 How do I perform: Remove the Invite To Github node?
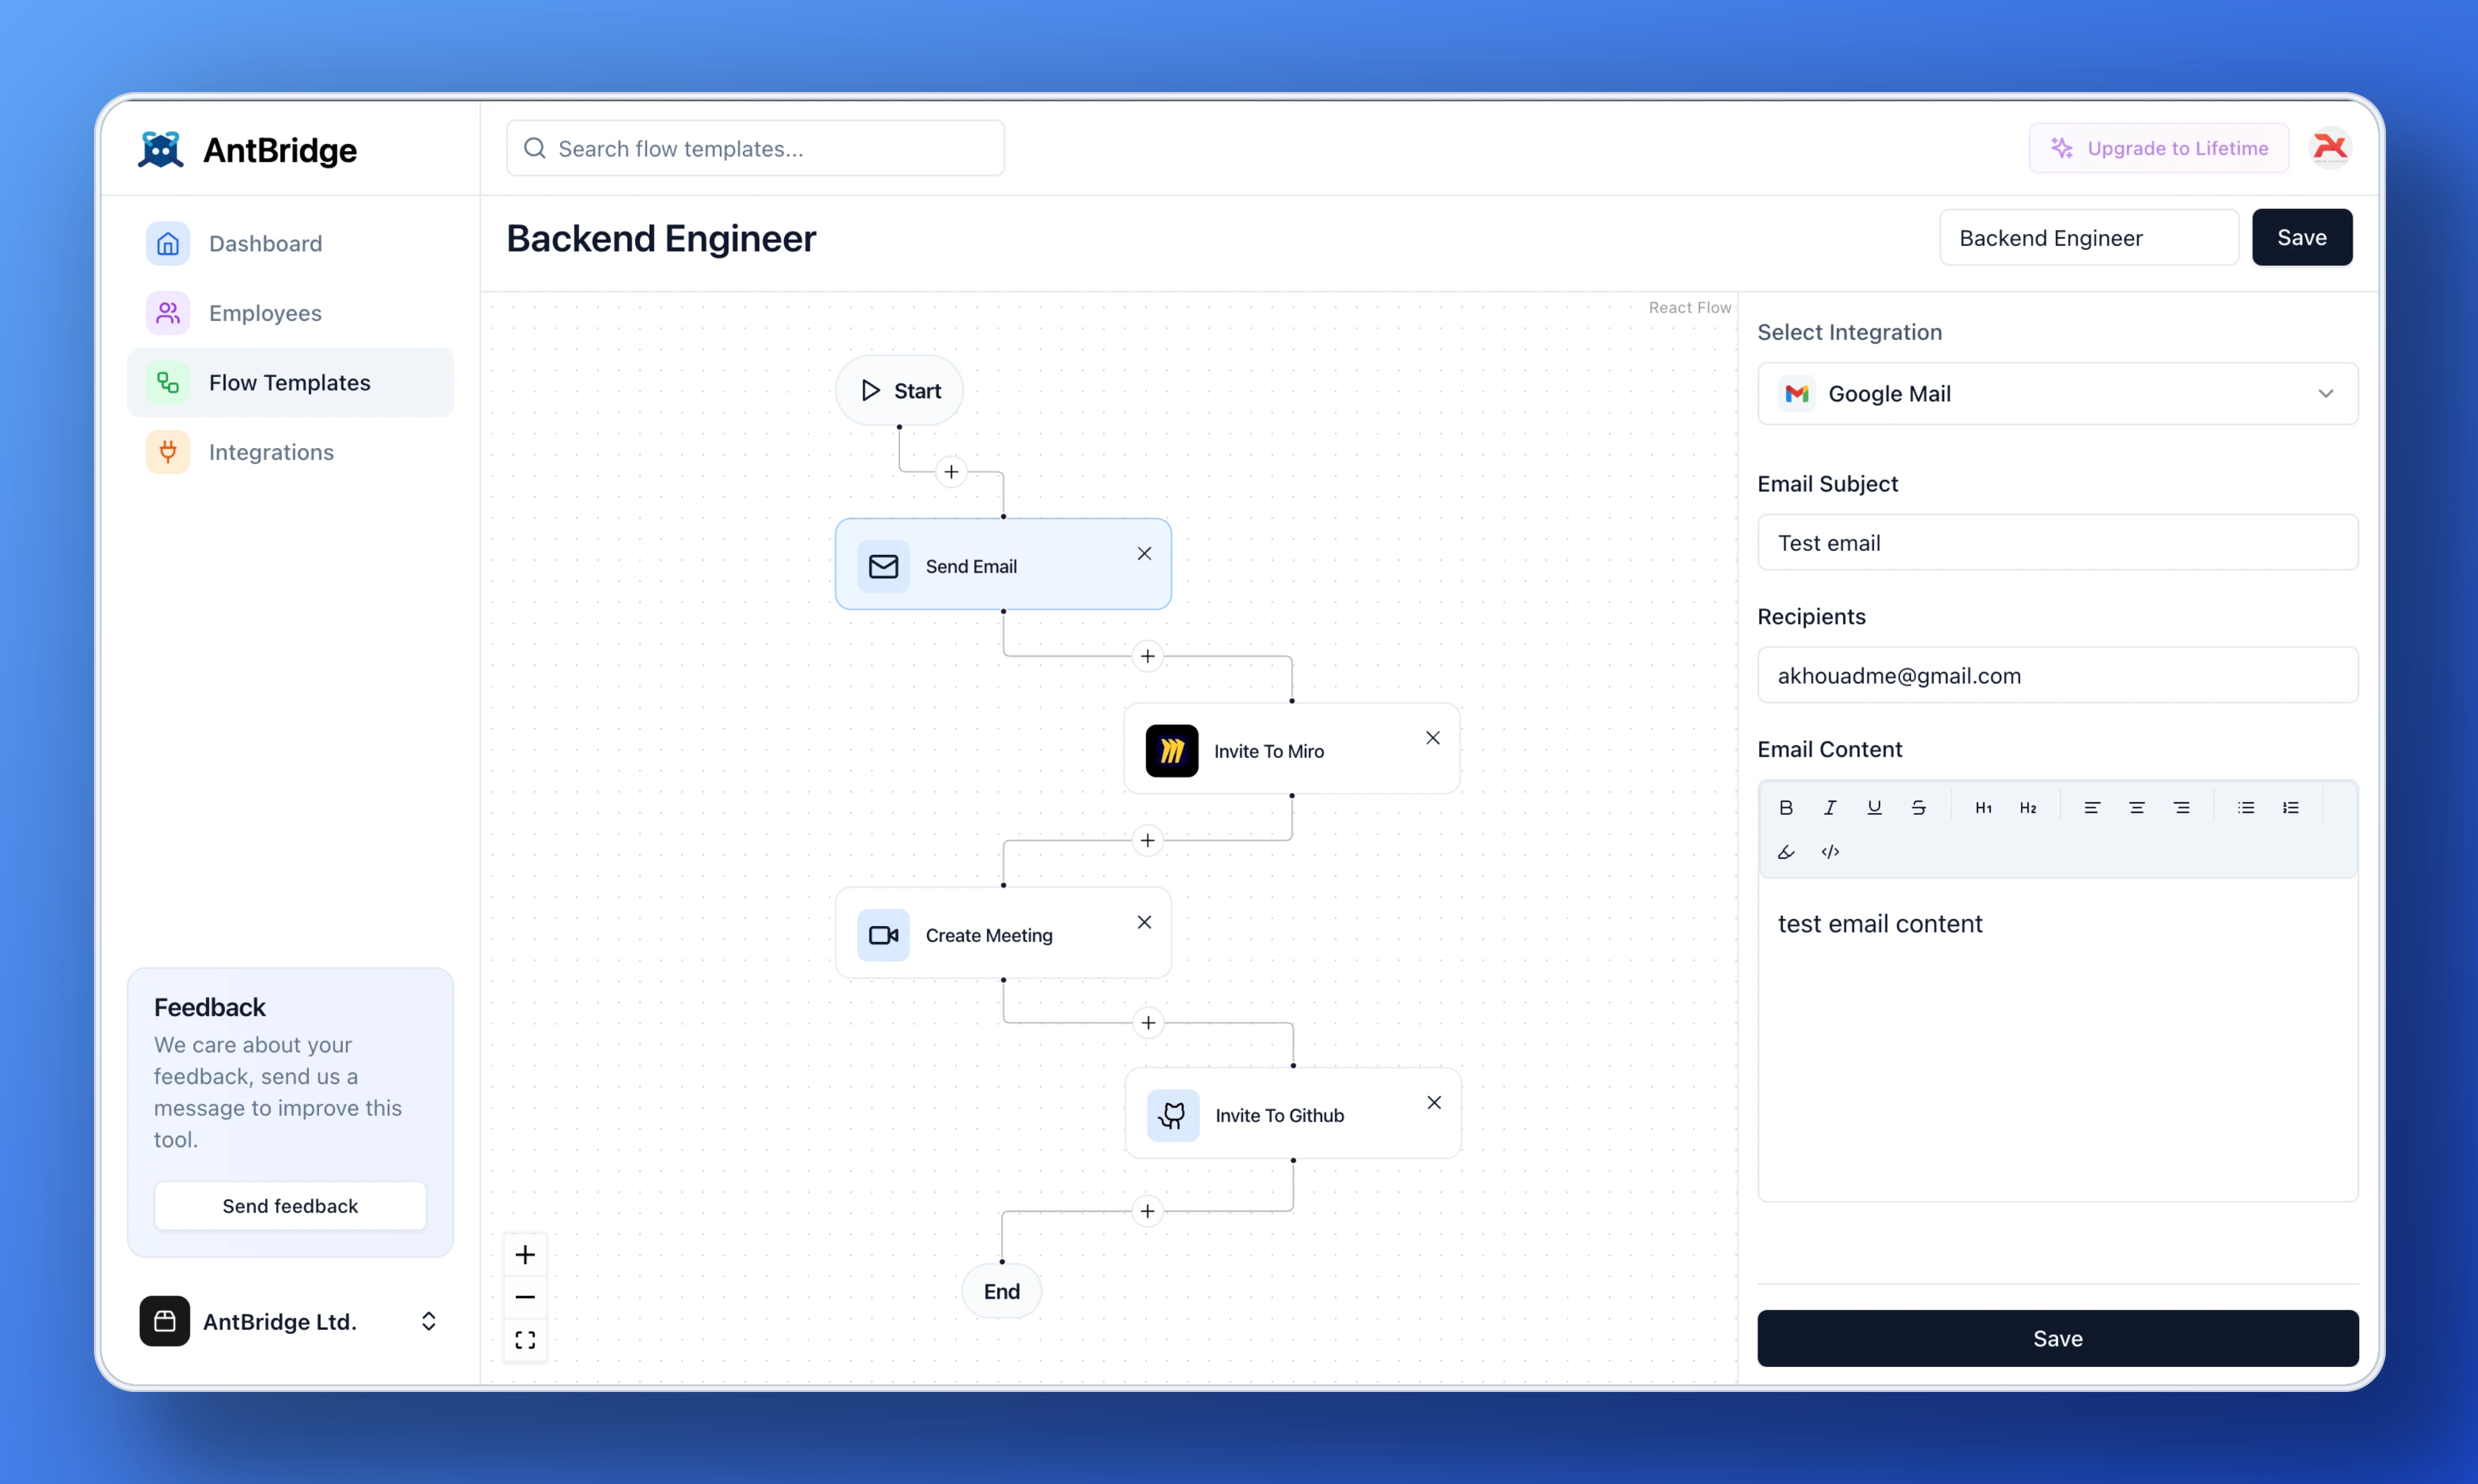(1434, 1102)
